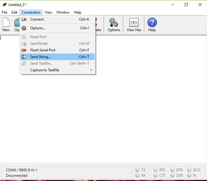Toggle the RTS indicator
Screen dimensions: 207x181
point(155,170)
